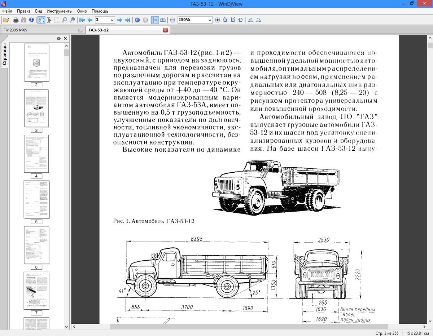Jump to the last page
Viewport: 433px width, 336px height.
(127, 20)
